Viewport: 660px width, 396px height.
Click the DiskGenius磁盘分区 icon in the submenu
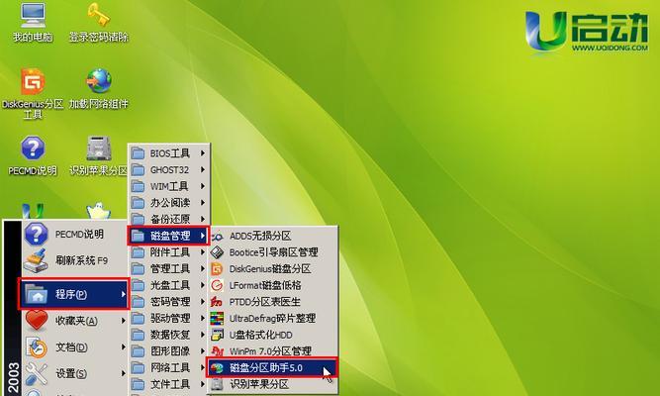(x=217, y=268)
